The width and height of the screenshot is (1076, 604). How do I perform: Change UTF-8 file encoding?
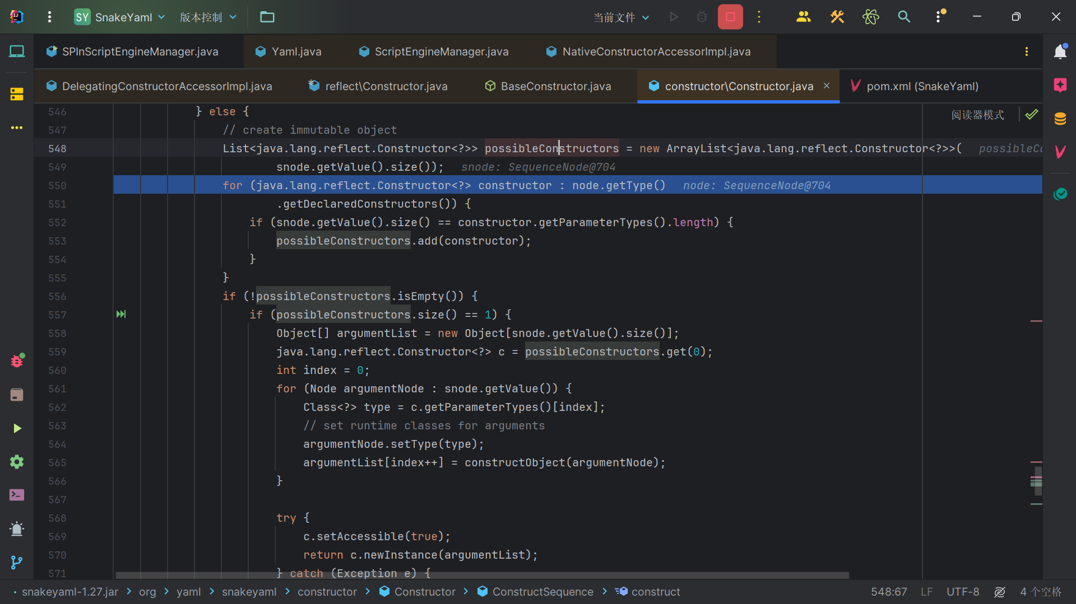click(x=963, y=592)
